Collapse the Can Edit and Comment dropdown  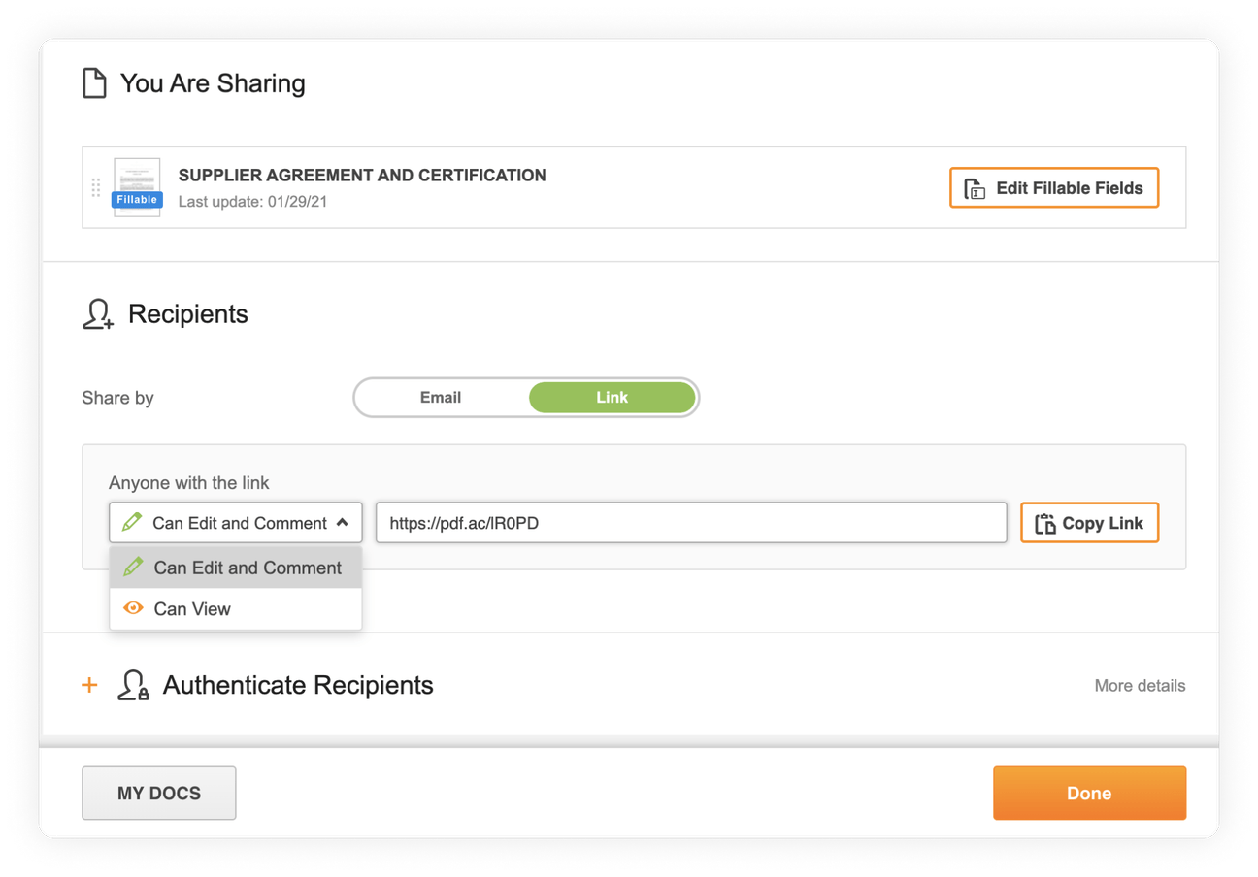pyautogui.click(x=345, y=522)
